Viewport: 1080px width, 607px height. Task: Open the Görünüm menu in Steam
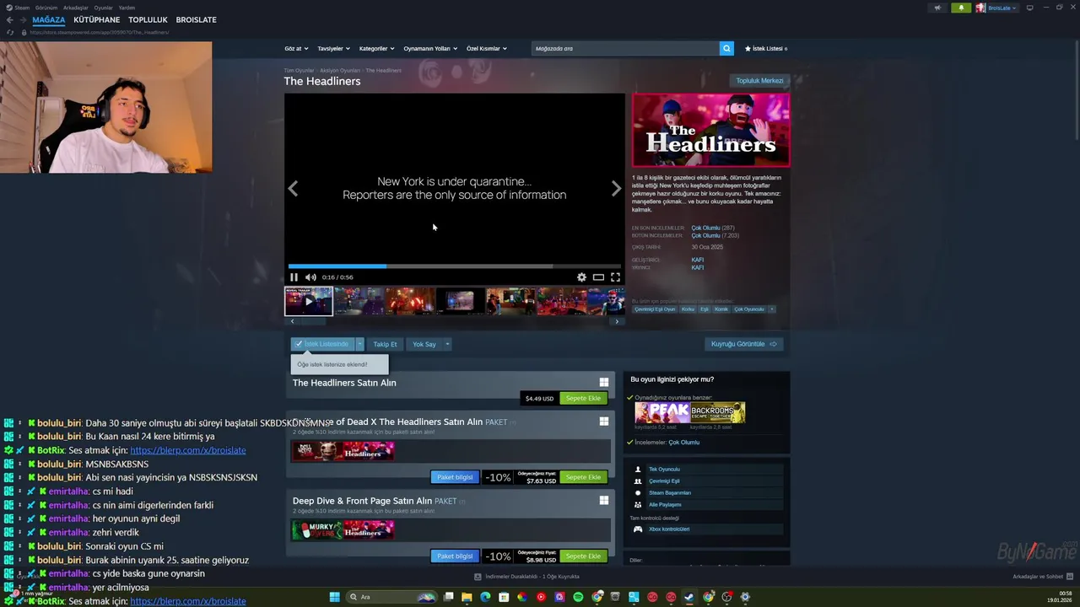click(46, 8)
